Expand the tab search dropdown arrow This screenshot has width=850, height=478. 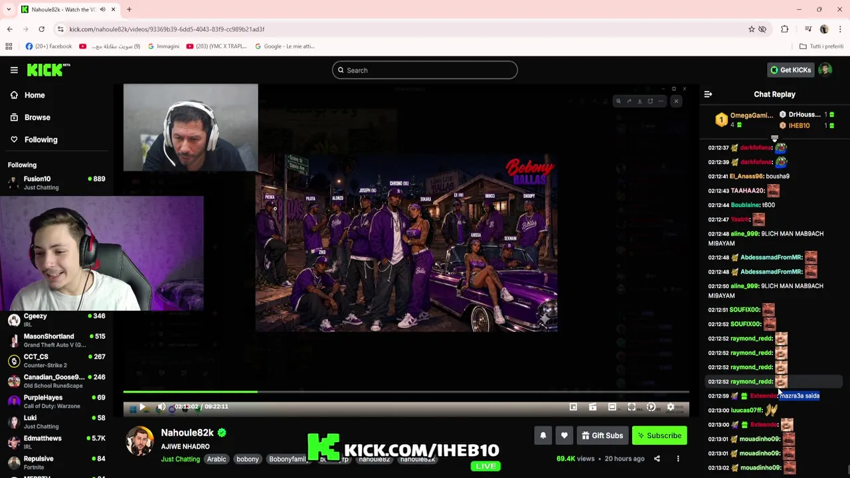[9, 9]
